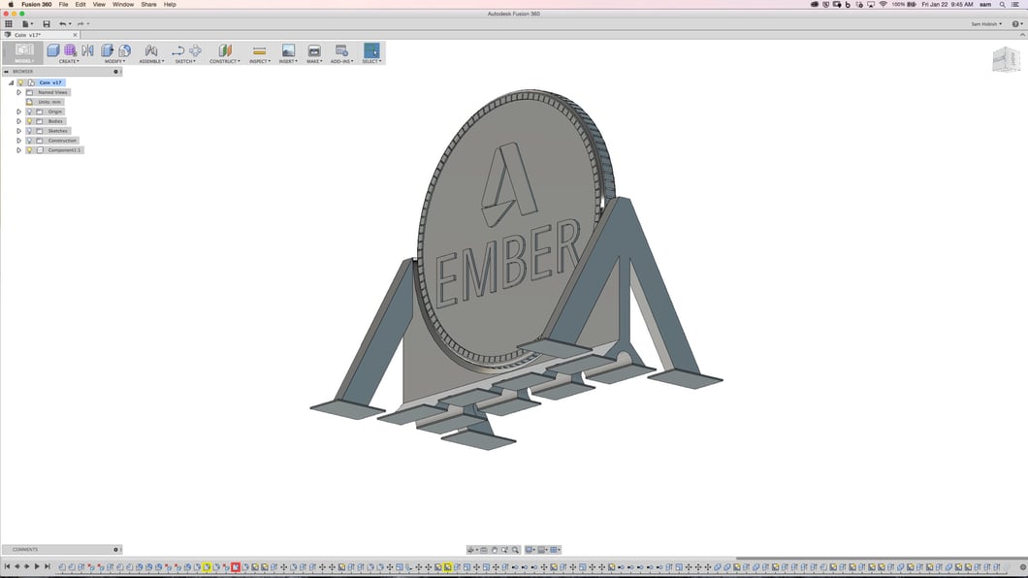1028x578 pixels.
Task: Click the MODEL workspace button
Action: coord(23,52)
